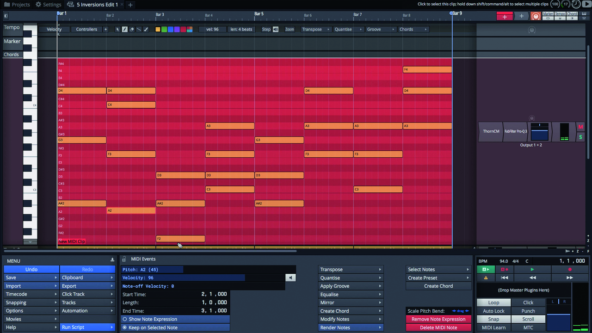This screenshot has width=592, height=333.
Task: Toggle the Loop button
Action: (x=493, y=302)
